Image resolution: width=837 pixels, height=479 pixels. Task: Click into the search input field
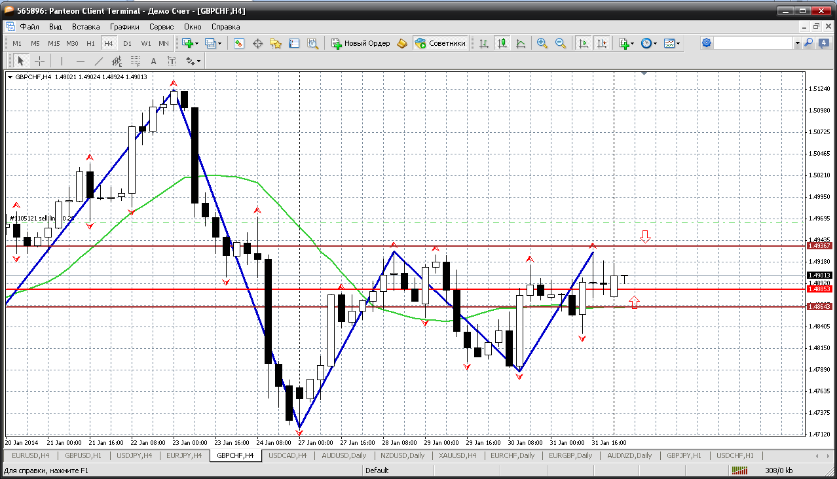(753, 43)
